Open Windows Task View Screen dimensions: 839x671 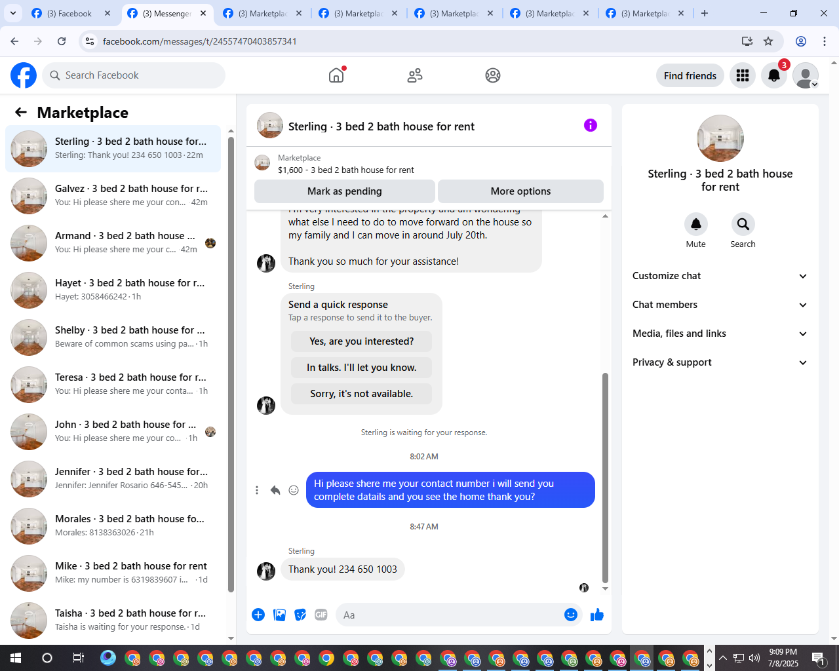click(x=78, y=658)
